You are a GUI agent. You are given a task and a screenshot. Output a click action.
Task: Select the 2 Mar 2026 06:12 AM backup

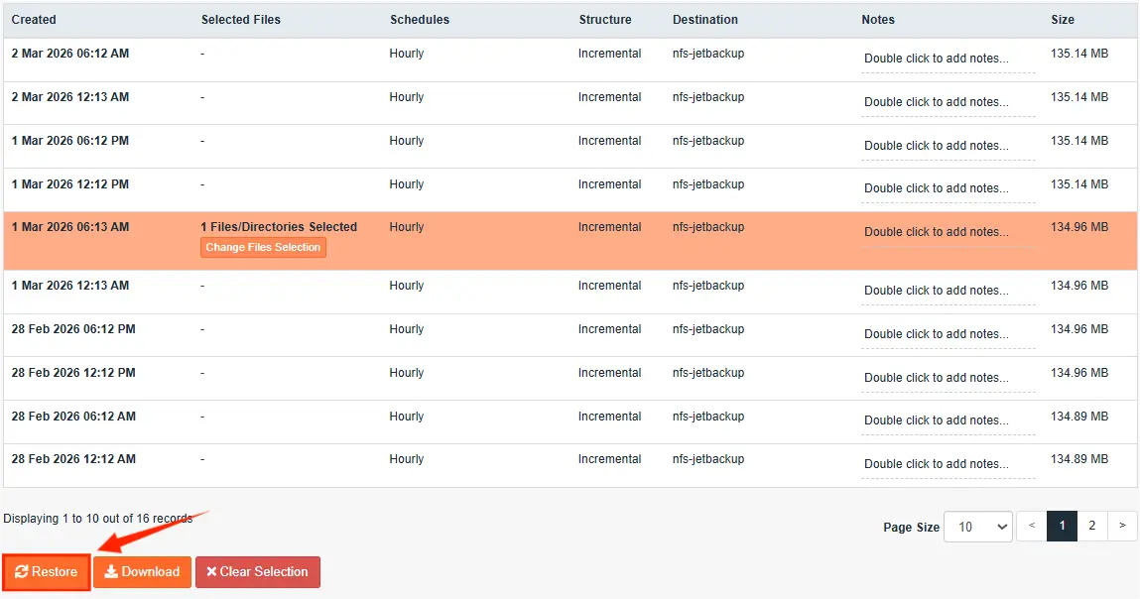[70, 54]
